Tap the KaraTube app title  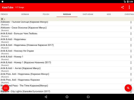pyautogui.click(x=8, y=7)
